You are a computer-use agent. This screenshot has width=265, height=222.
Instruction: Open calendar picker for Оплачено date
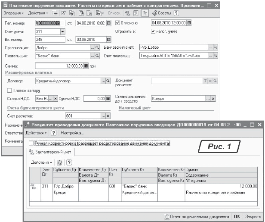[189, 22]
